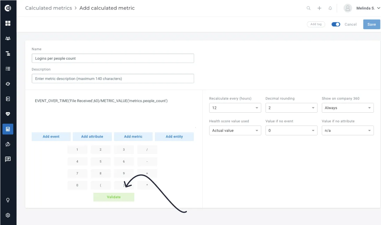381x225 pixels.
Task: Open the hierarchy list icon in sidebar
Action: [8, 54]
